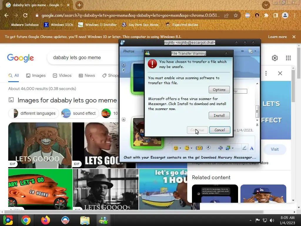
Task: Select the Videos search tab
Action: 62,76
